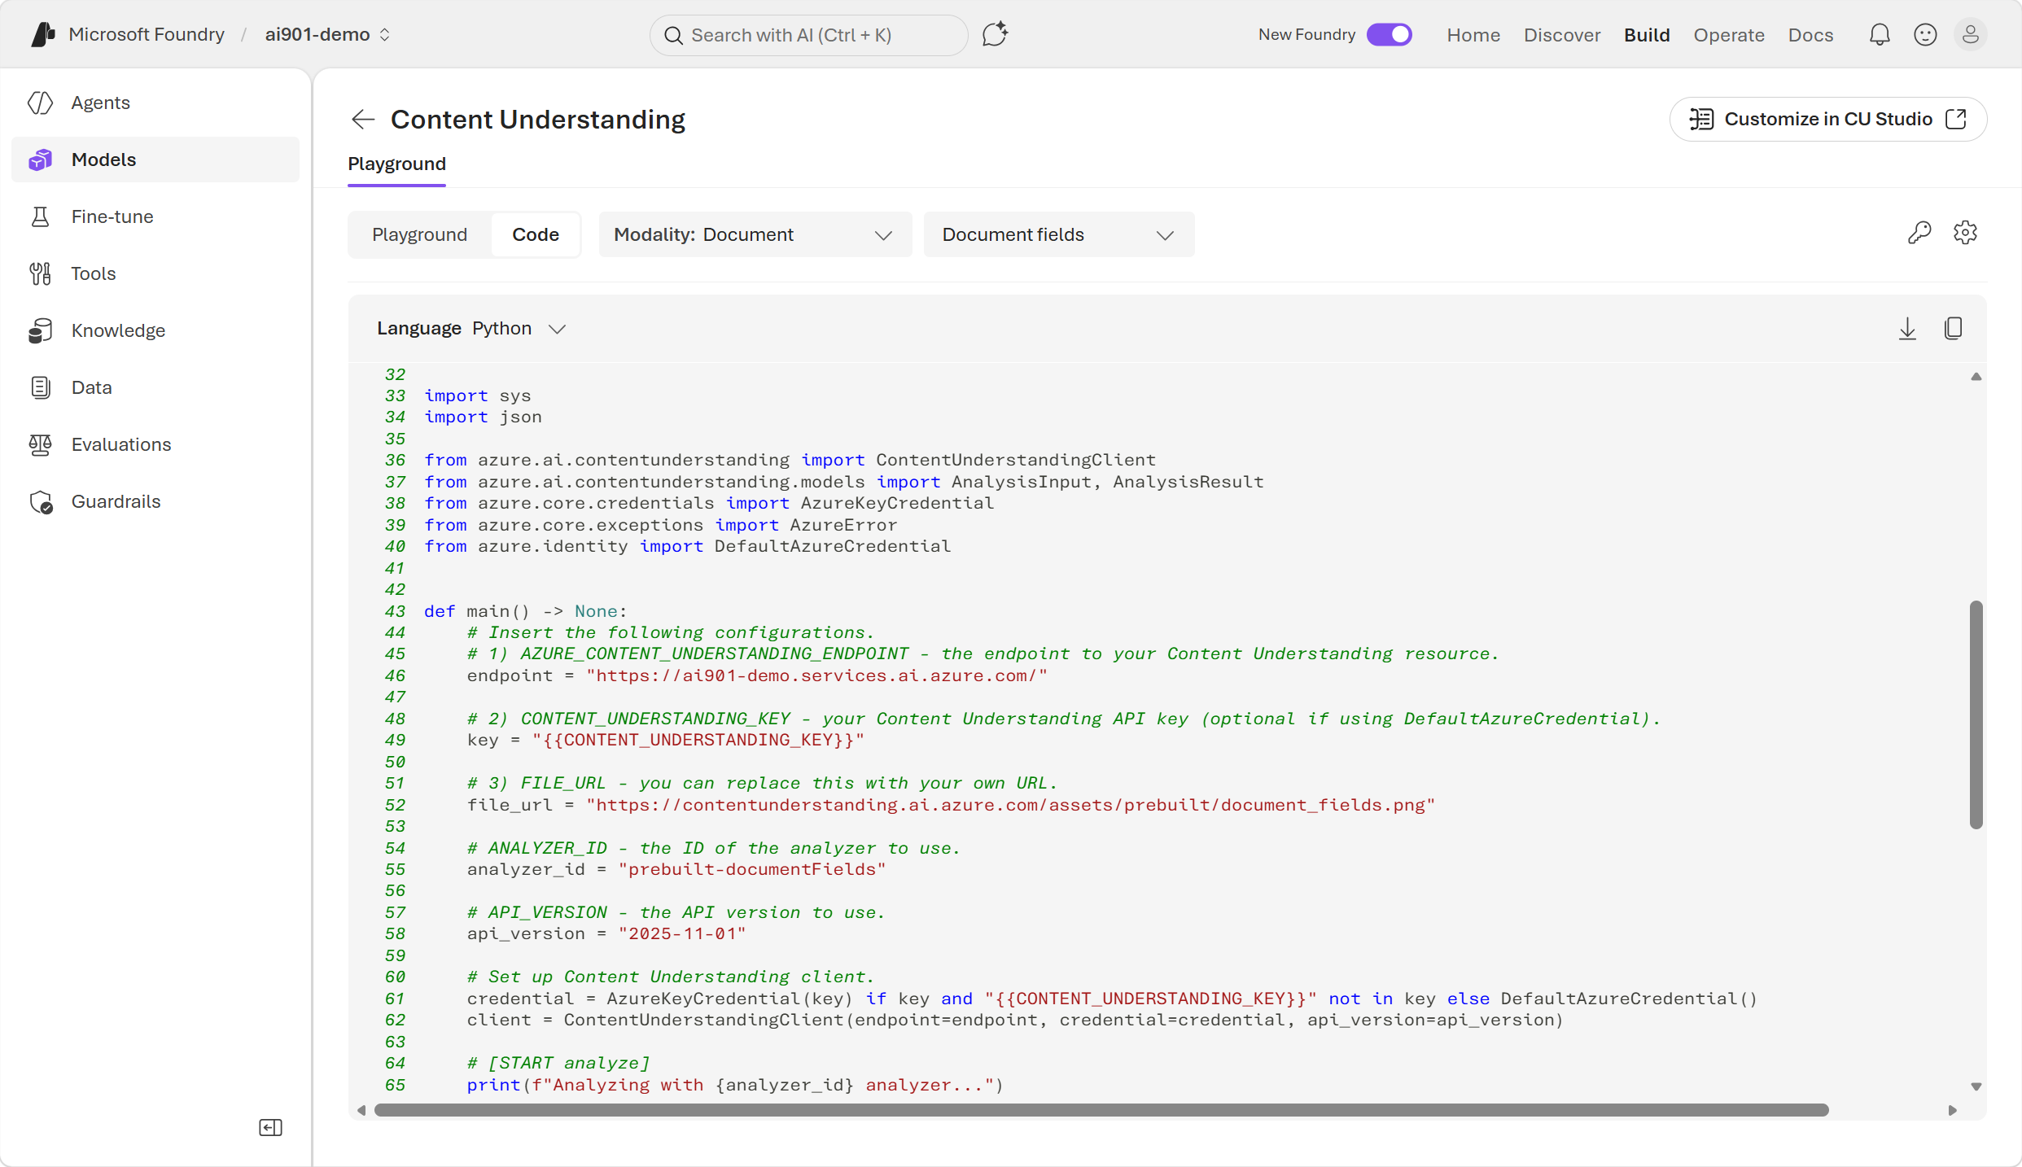Open the Knowledge database icon
The width and height of the screenshot is (2022, 1167).
(41, 330)
